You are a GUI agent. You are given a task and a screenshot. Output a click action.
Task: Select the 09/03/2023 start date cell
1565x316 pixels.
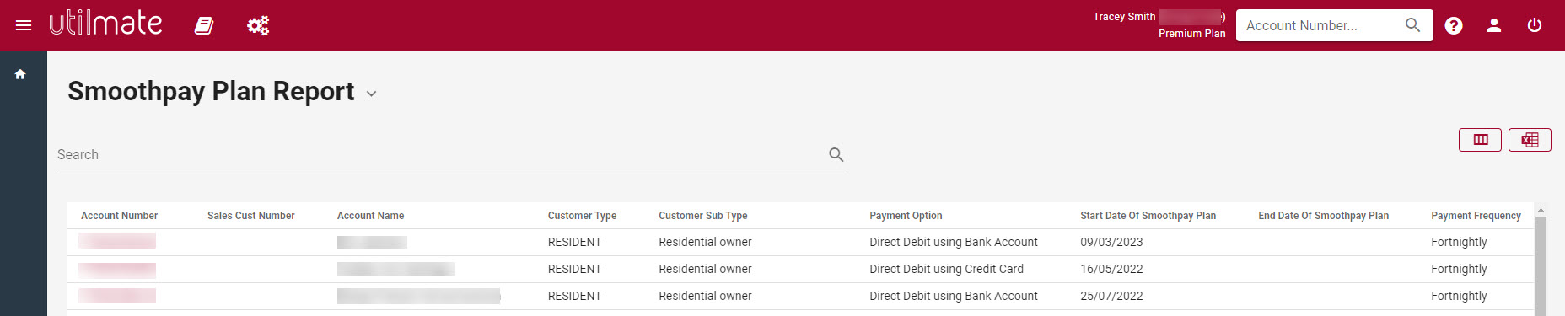(1111, 242)
